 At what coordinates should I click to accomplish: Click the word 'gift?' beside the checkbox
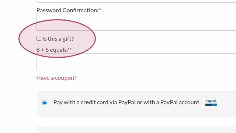point(68,39)
